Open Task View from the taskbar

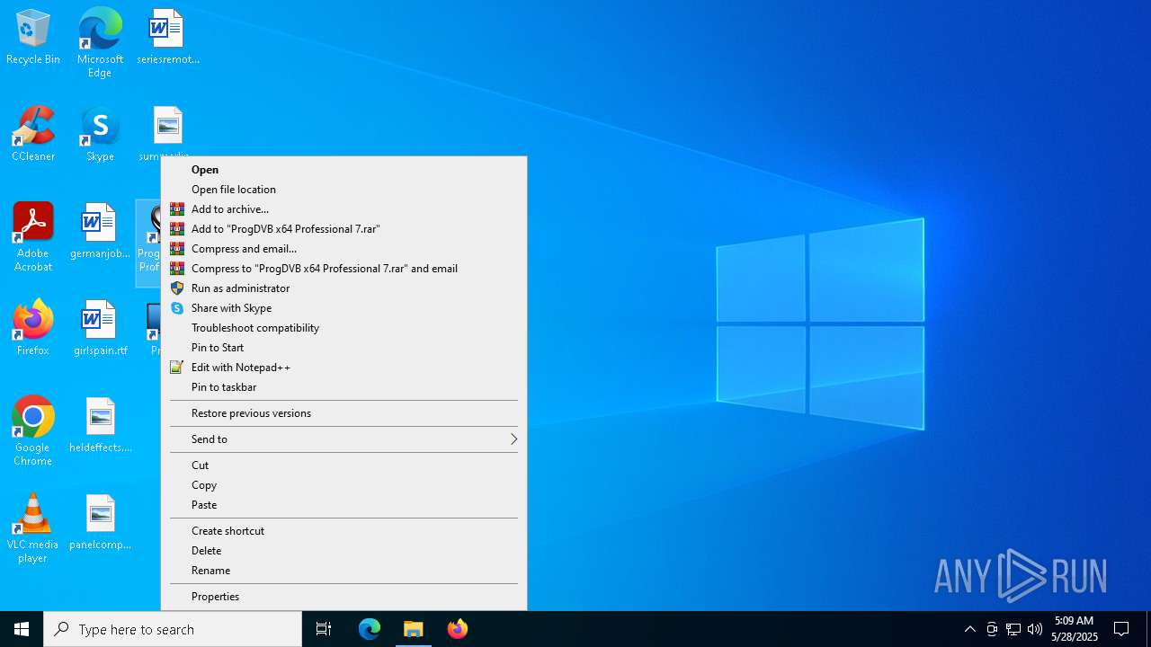(324, 629)
